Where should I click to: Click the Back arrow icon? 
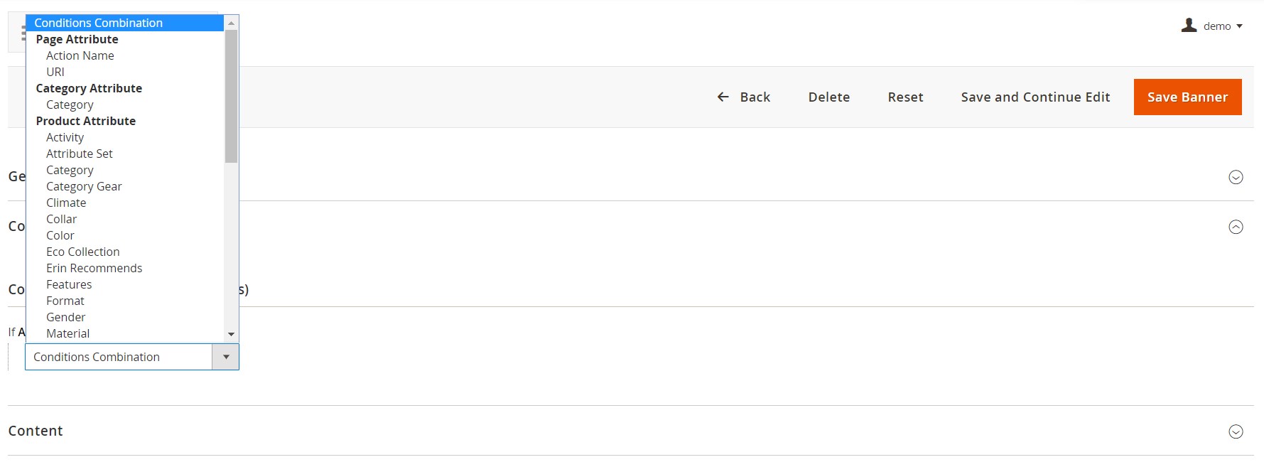(723, 97)
